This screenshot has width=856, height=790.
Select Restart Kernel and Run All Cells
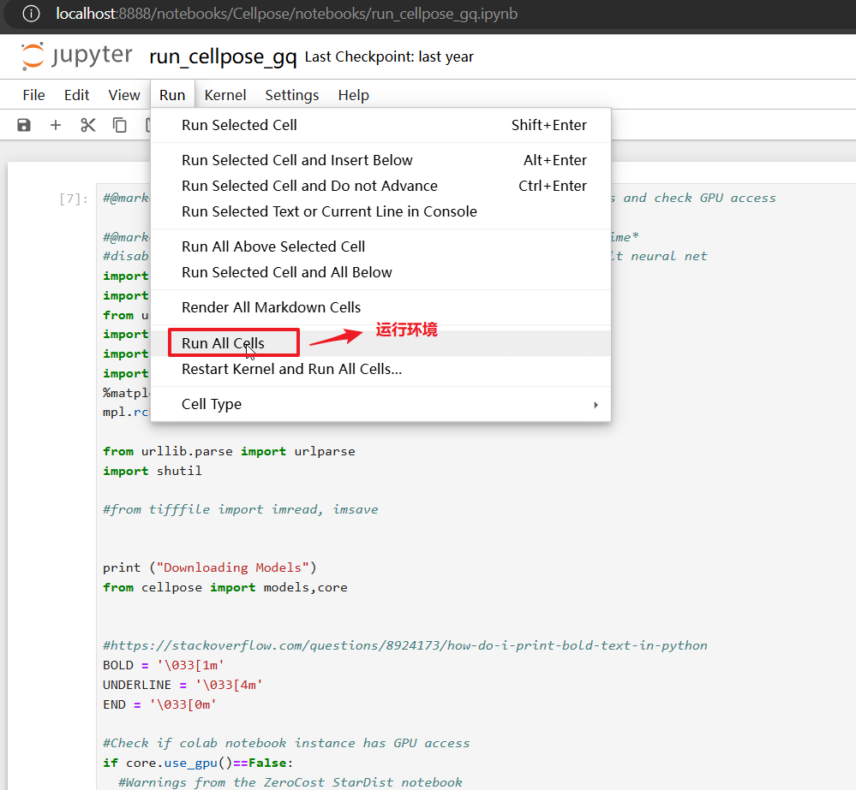pos(291,370)
